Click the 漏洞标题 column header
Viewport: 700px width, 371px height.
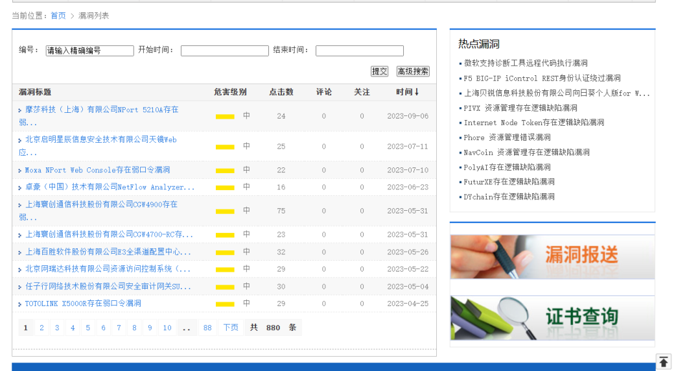tap(35, 92)
